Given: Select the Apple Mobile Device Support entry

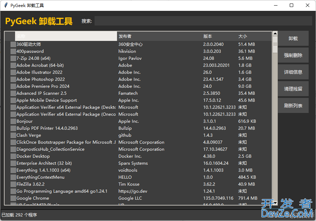Looking at the screenshot, I should 47,100.
